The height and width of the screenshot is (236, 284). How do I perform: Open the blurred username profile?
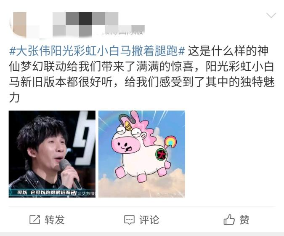[85, 19]
